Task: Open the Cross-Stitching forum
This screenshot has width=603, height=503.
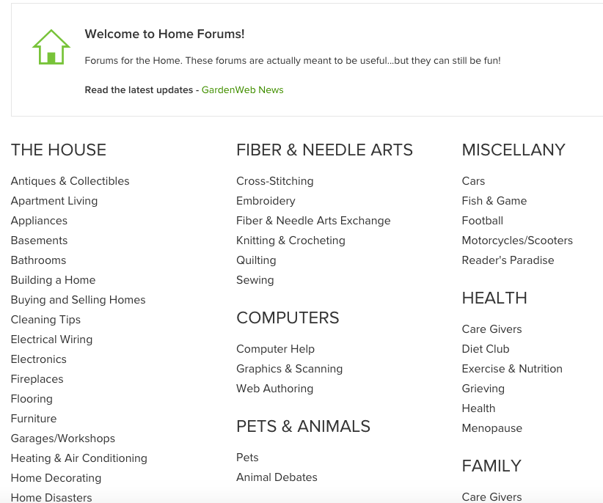Action: (275, 181)
